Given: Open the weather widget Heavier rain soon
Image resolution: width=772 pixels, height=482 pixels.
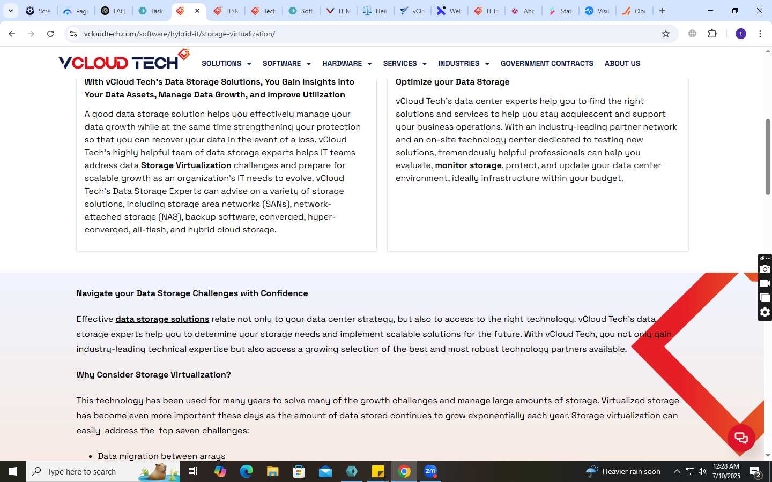Looking at the screenshot, I should [623, 471].
